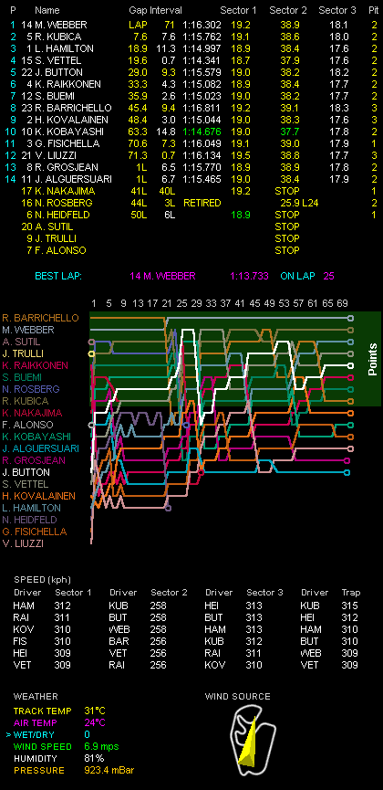Viewport: 383px width, 790px height.
Task: Click the TRACK TEMP reading
Action: [x=95, y=711]
